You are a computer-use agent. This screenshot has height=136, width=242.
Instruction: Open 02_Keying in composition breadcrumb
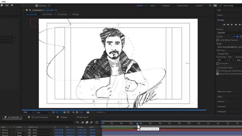62,14
